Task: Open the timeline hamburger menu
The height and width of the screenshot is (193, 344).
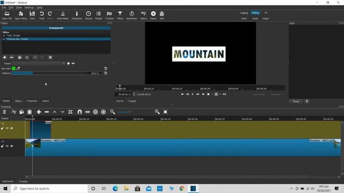Action: pos(4,112)
